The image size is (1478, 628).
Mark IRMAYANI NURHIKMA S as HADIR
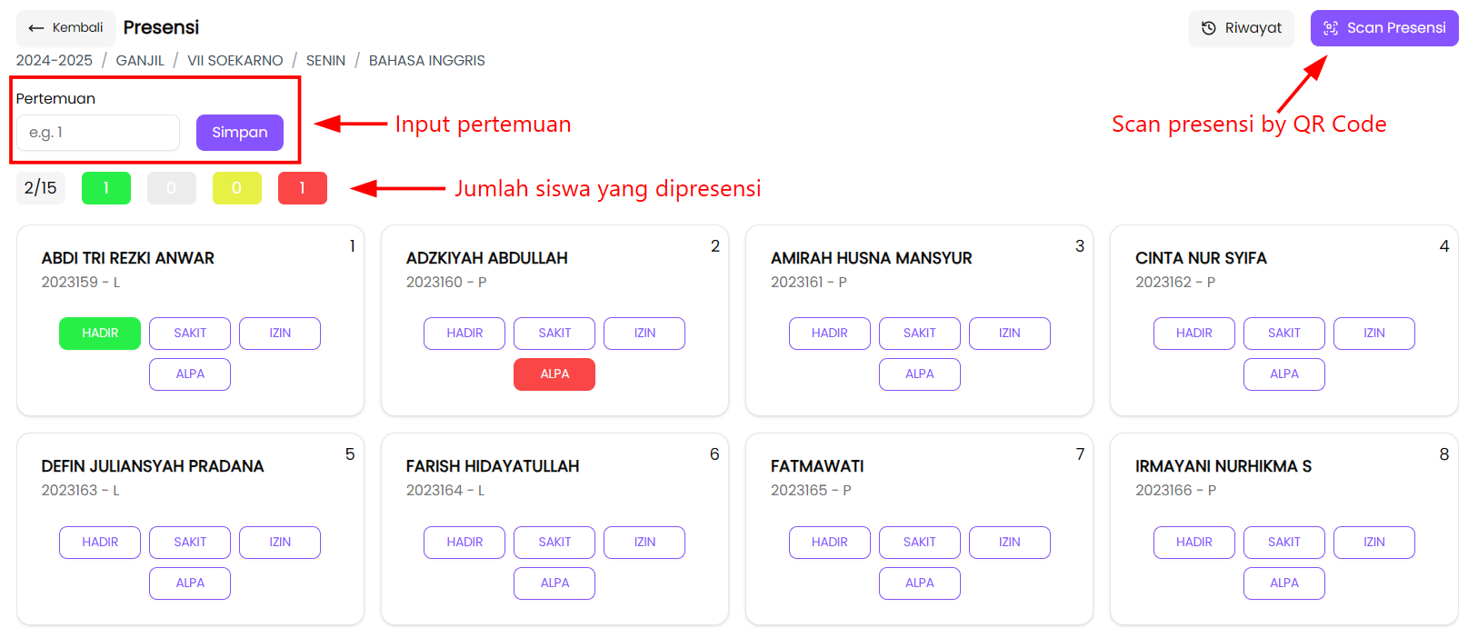point(1193,542)
